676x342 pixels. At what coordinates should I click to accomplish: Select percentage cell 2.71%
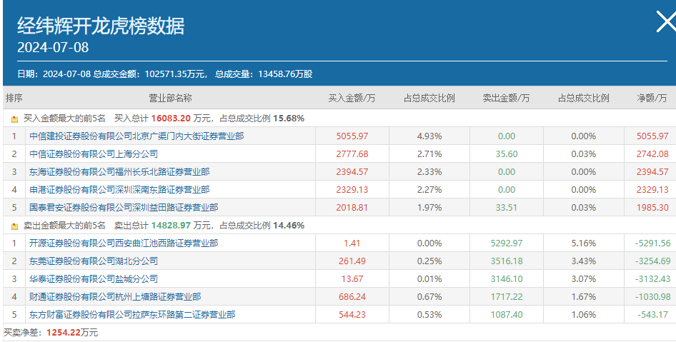429,154
